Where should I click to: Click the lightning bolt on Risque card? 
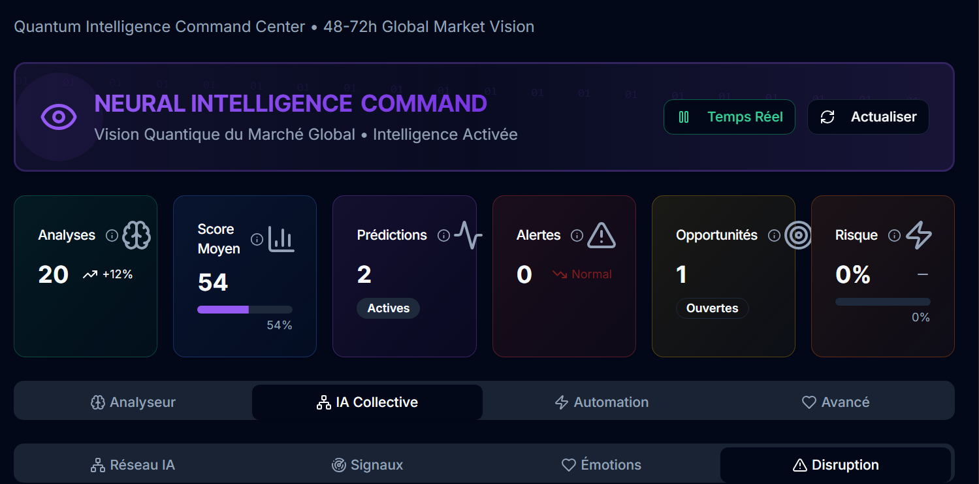919,235
